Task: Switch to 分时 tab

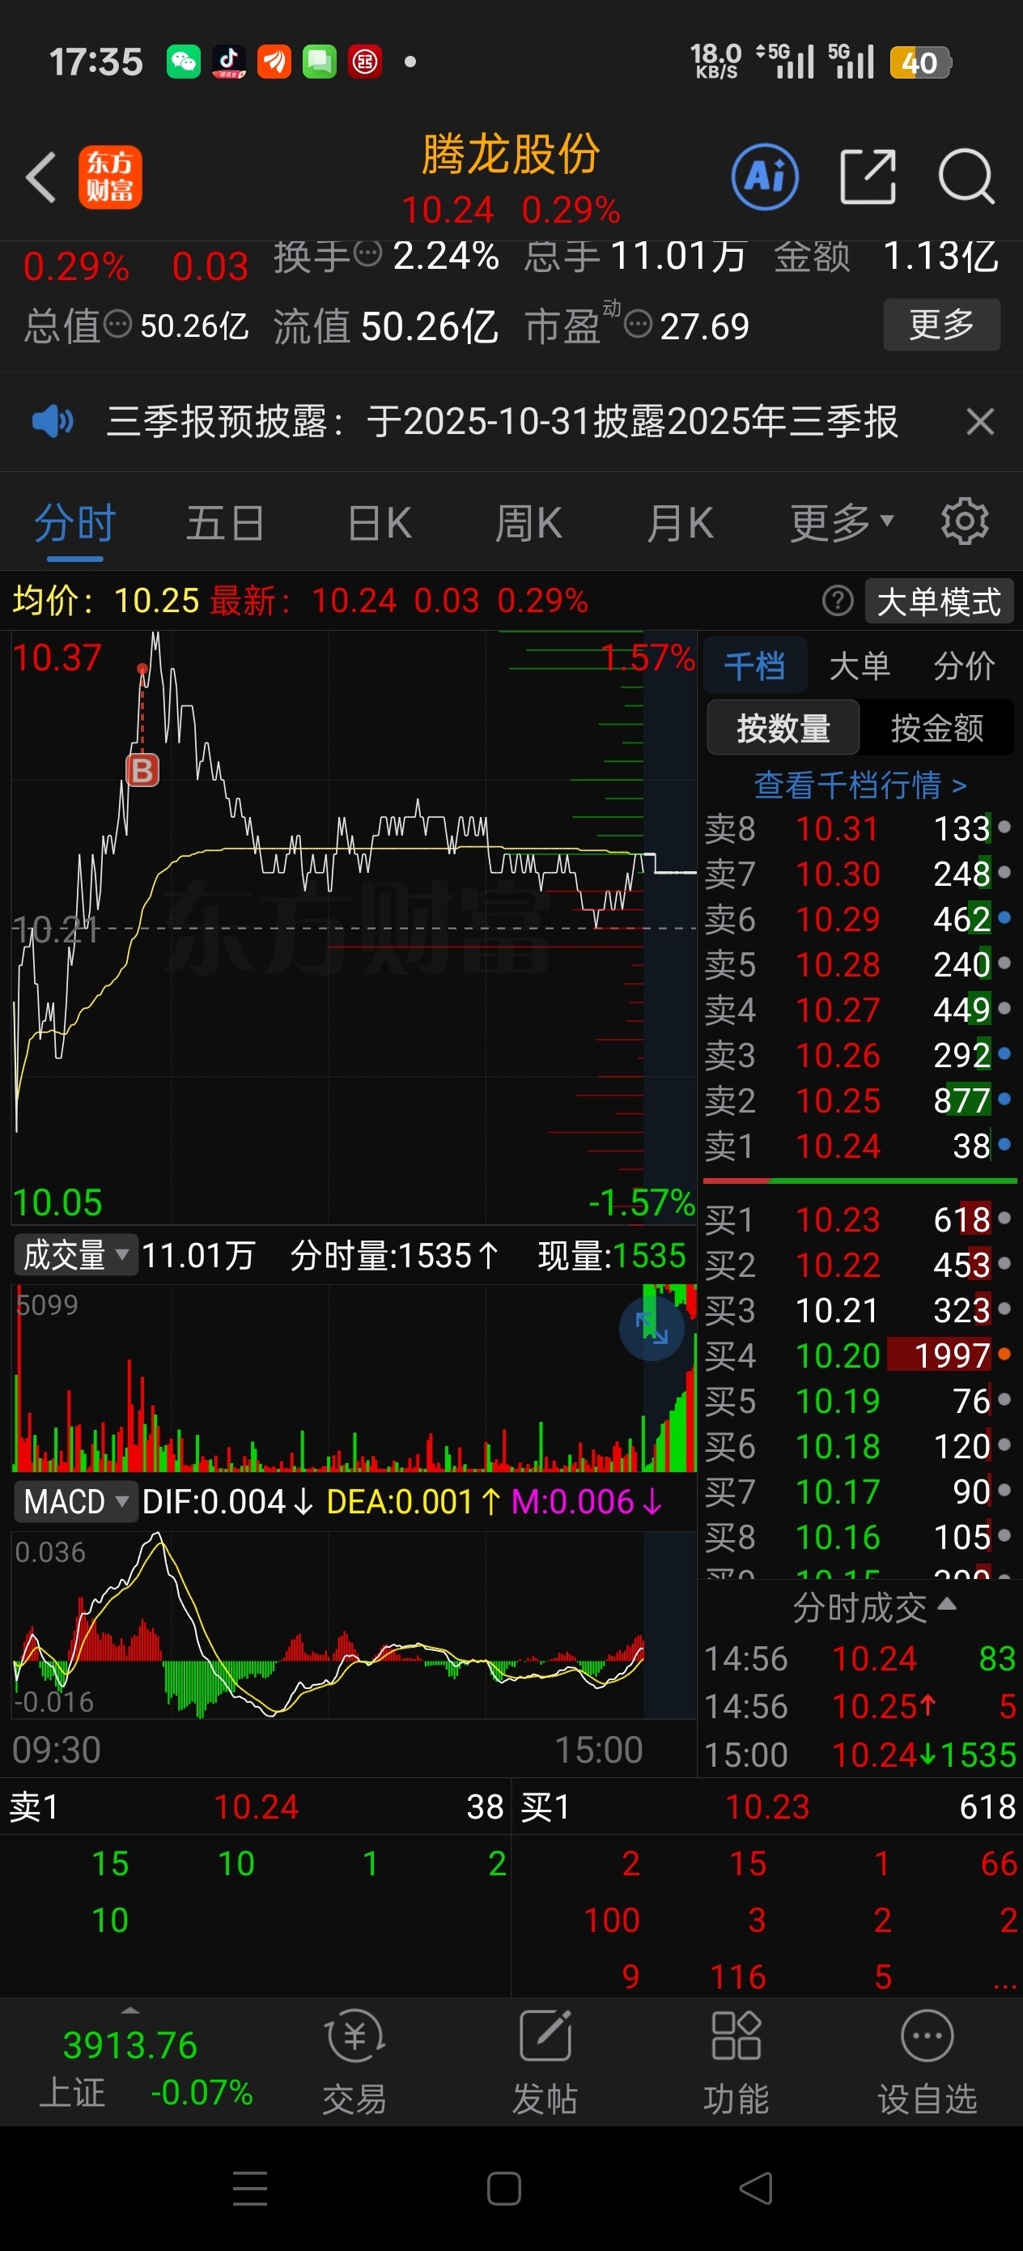Action: coord(75,522)
